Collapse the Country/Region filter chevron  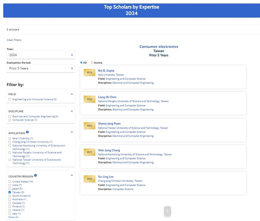click(x=71, y=176)
